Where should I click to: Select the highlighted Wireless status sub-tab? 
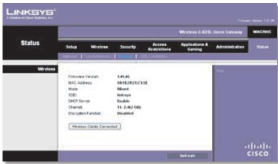click(x=125, y=56)
